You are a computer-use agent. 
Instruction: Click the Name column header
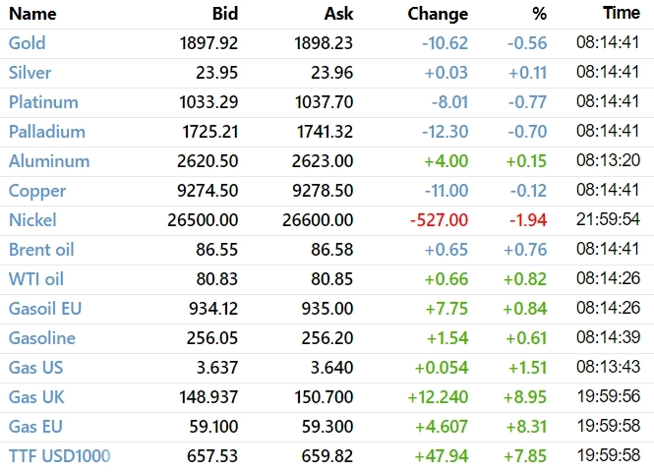tap(32, 14)
